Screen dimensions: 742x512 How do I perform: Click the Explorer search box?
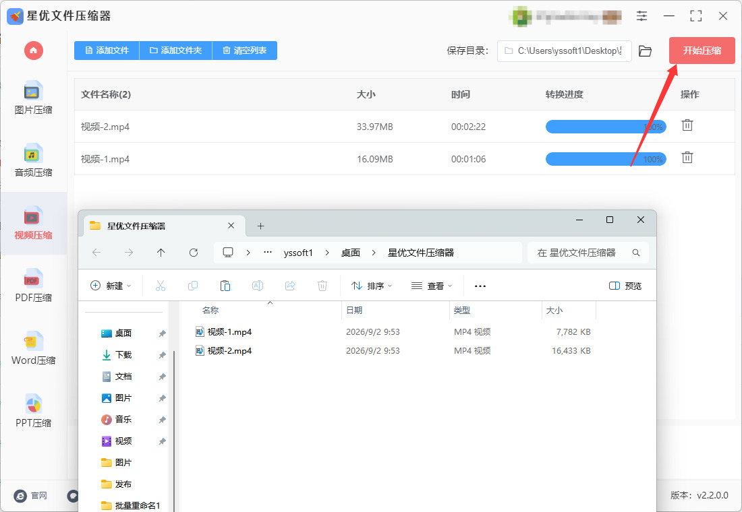(x=588, y=253)
